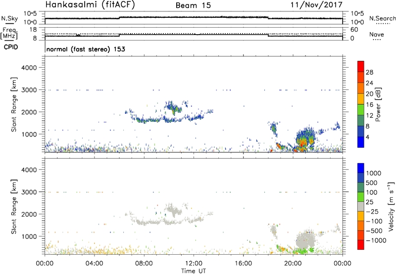
Task: Click the "Beam 15" heading
Action: coord(193,5)
